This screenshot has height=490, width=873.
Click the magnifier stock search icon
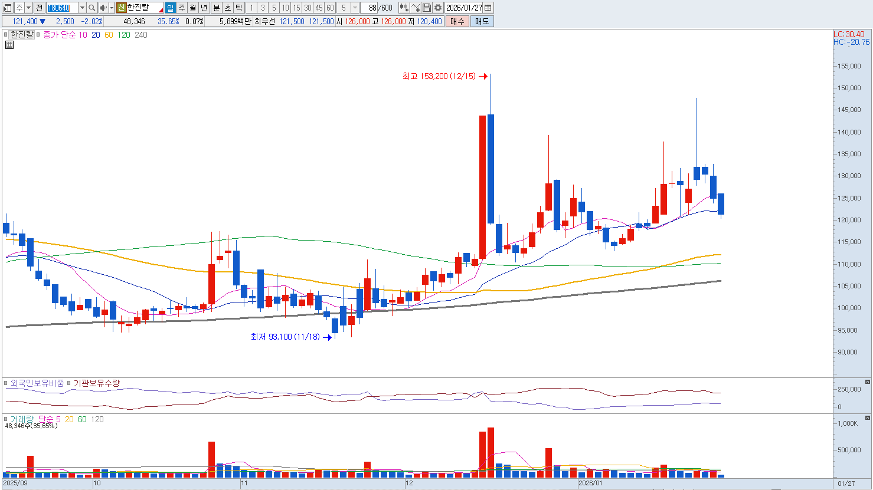pyautogui.click(x=92, y=8)
